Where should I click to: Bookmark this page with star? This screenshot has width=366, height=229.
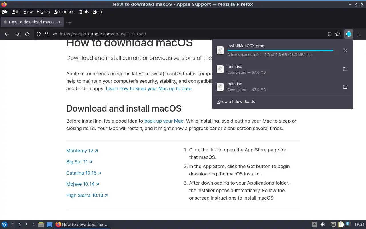point(338,34)
